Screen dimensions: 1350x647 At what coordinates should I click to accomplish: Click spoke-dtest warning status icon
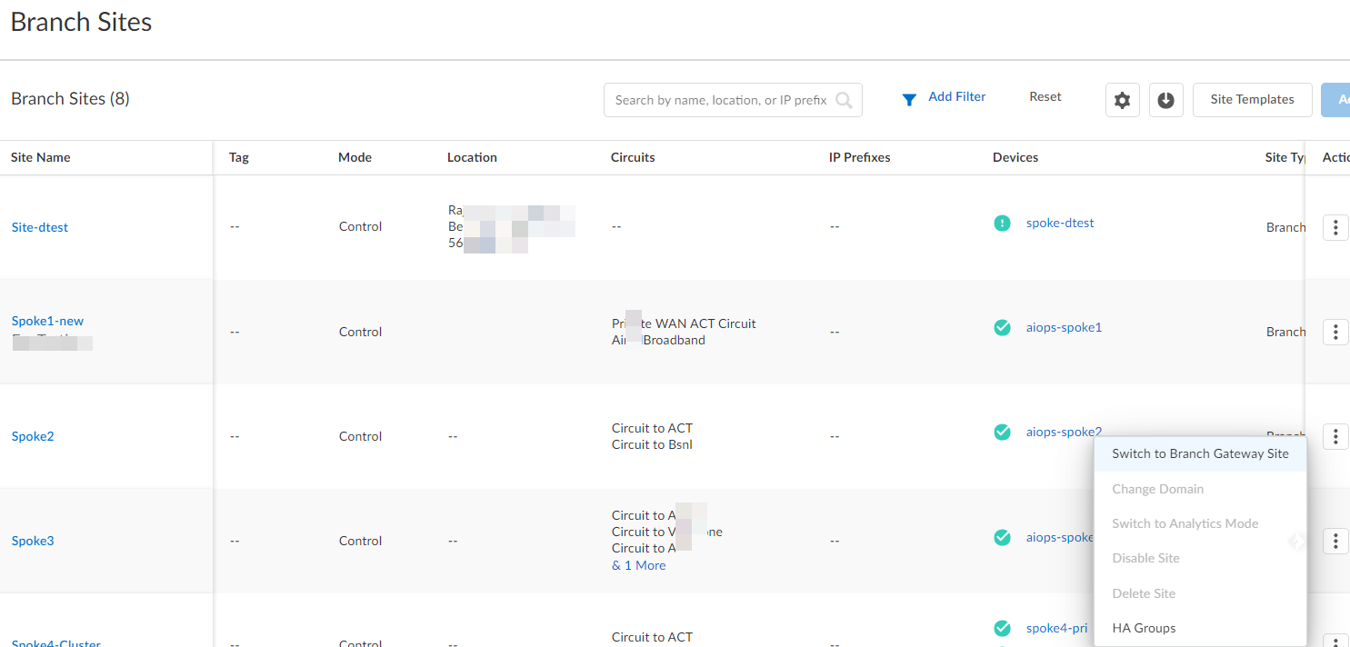tap(1002, 223)
